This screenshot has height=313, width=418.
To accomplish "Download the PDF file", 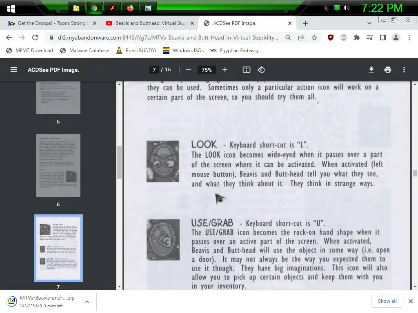I will pyautogui.click(x=371, y=70).
